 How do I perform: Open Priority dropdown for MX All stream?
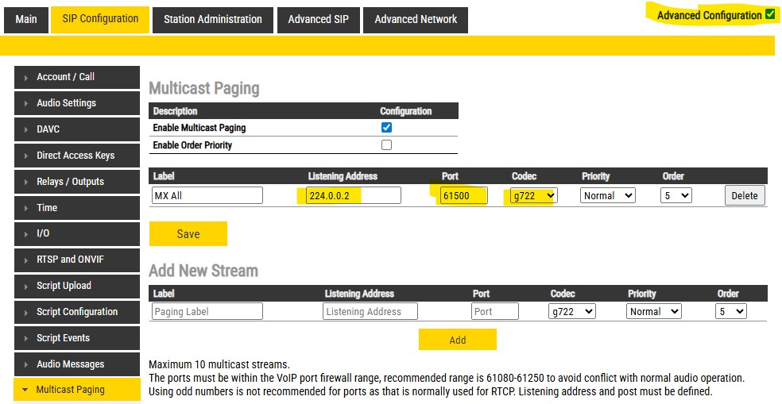(x=607, y=195)
